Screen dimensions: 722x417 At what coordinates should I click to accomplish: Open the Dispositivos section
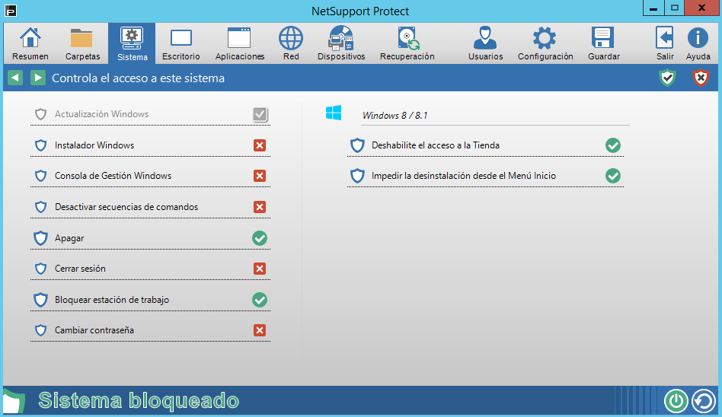pyautogui.click(x=341, y=43)
